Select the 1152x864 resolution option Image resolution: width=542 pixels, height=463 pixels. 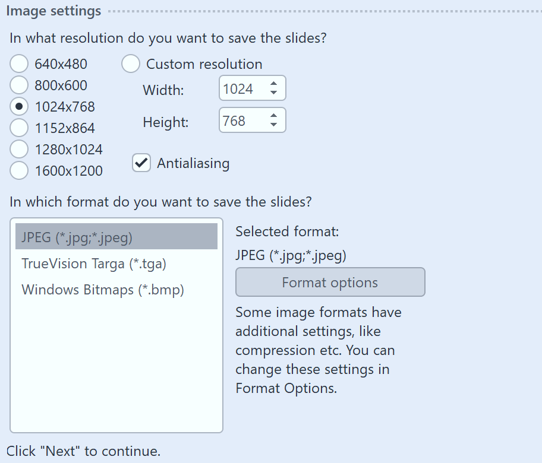pos(18,128)
